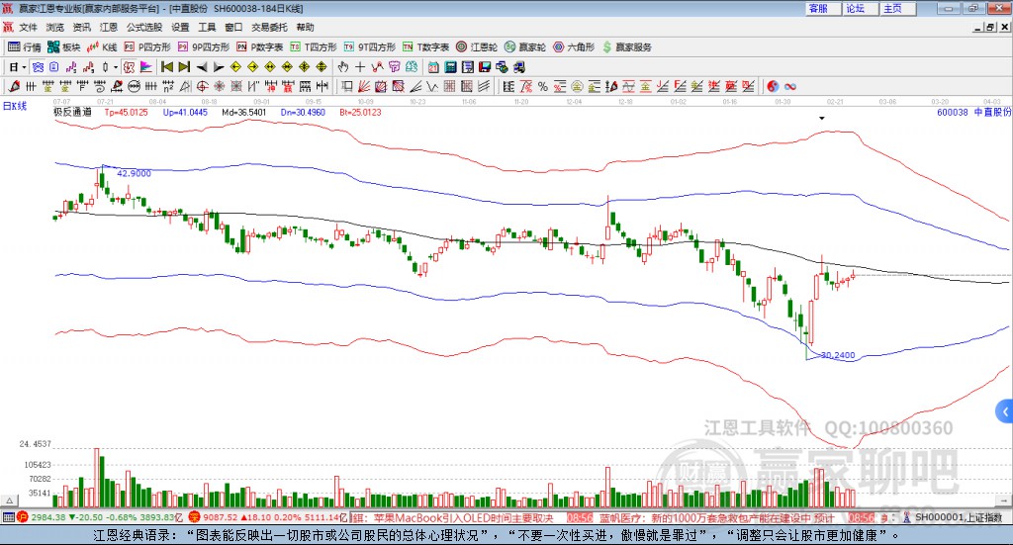Screen dimensions: 1013x545
Task: Open the 江恩 menu
Action: tap(109, 27)
